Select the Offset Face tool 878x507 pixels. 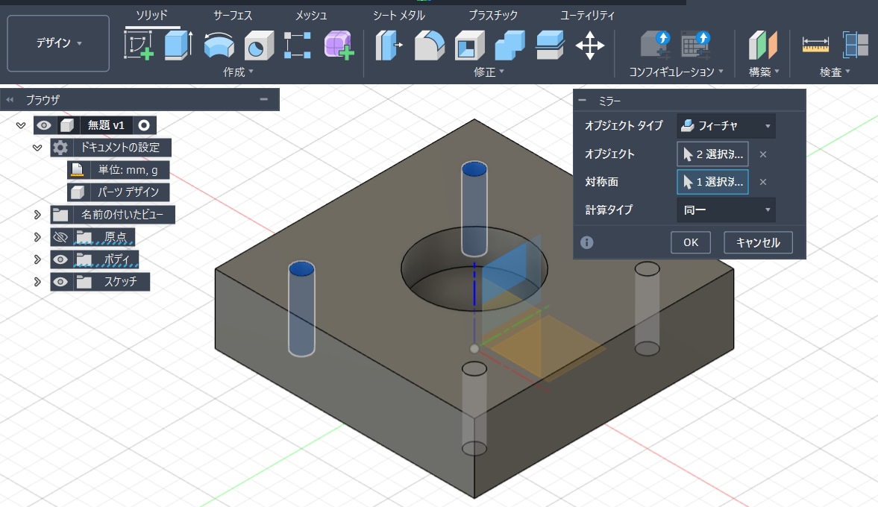(x=550, y=45)
